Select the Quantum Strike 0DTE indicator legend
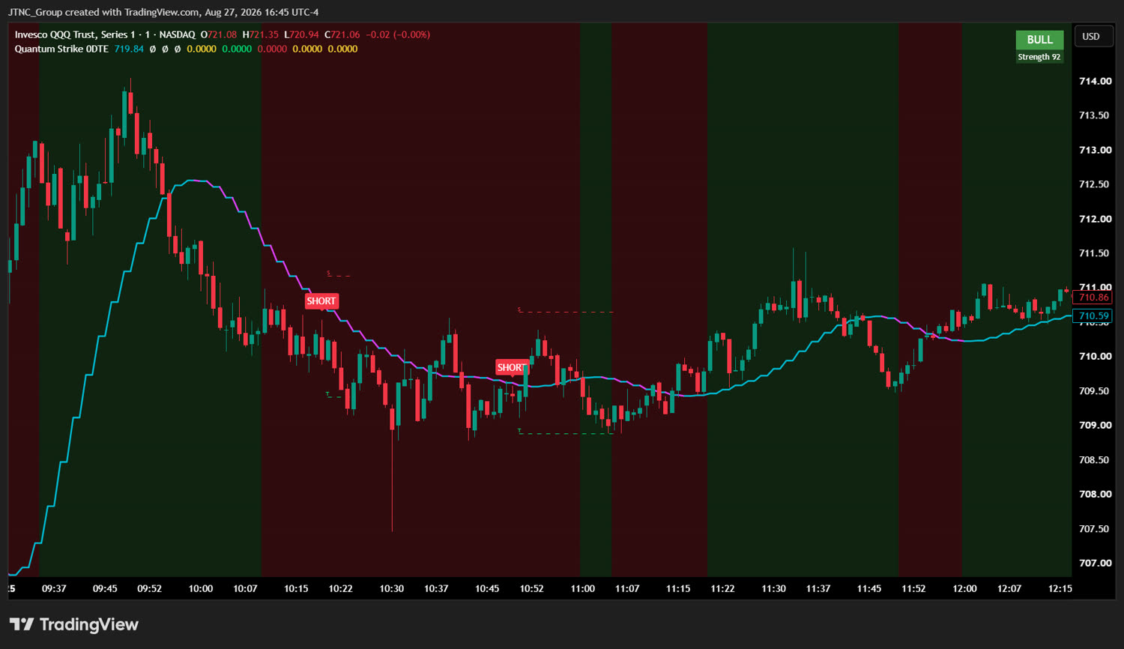Screen dimensions: 1124x649 [61, 49]
